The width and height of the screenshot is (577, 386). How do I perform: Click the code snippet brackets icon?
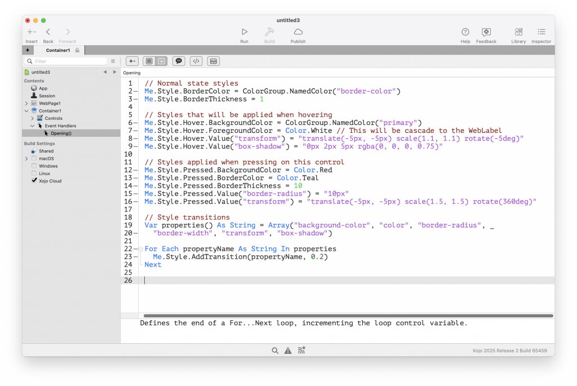(x=196, y=61)
